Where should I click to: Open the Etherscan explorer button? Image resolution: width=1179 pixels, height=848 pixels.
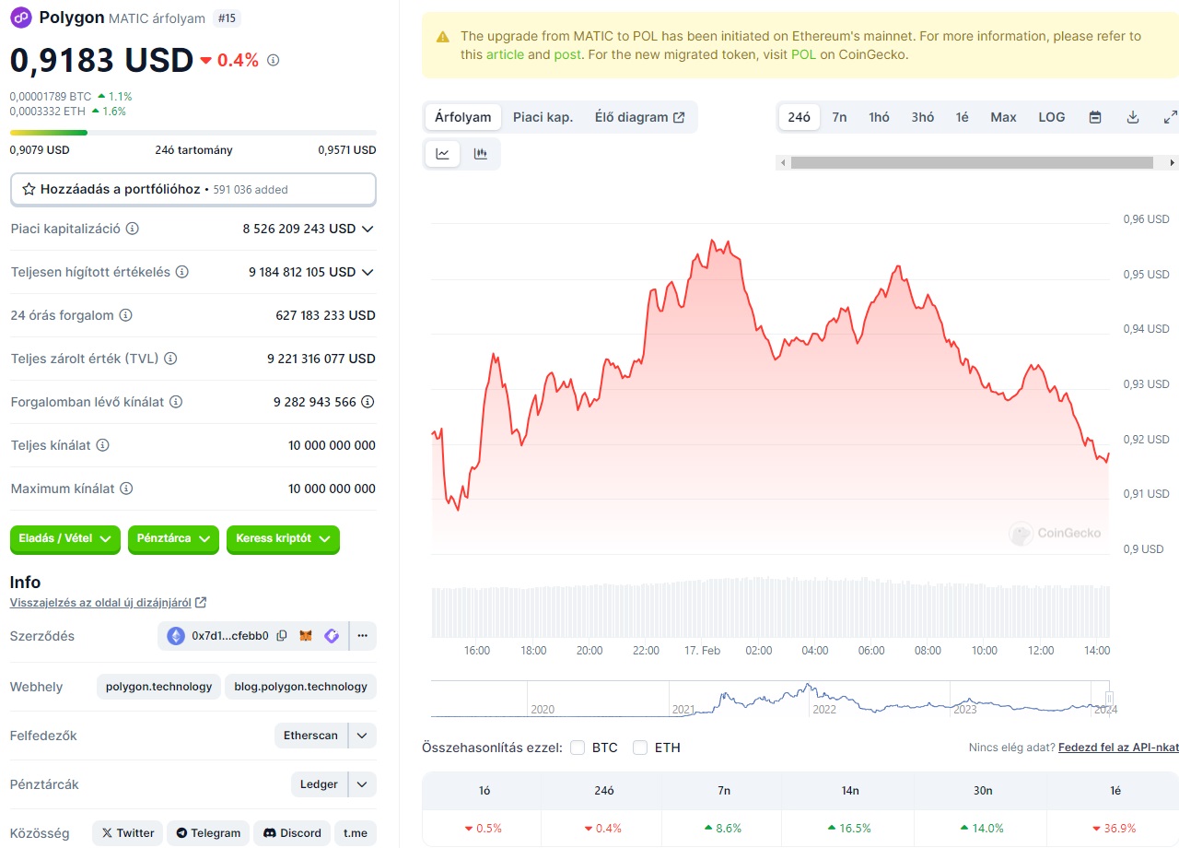point(310,736)
